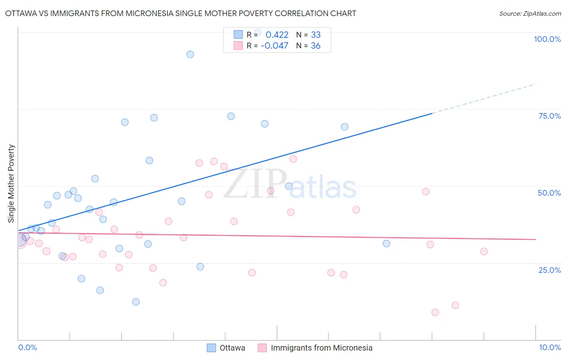
Task: Click the Ottawa blue legend swatch
Action: tap(211, 348)
